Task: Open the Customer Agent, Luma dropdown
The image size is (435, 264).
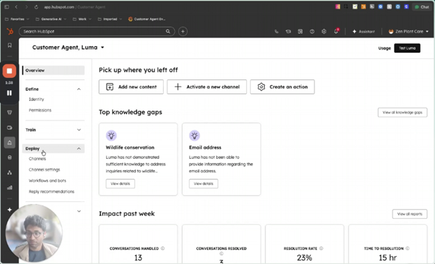Action: [68, 47]
